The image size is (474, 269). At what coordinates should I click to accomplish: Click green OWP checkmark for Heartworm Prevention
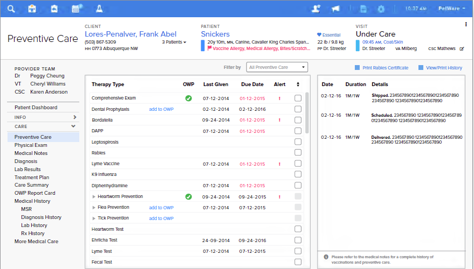[x=189, y=196]
